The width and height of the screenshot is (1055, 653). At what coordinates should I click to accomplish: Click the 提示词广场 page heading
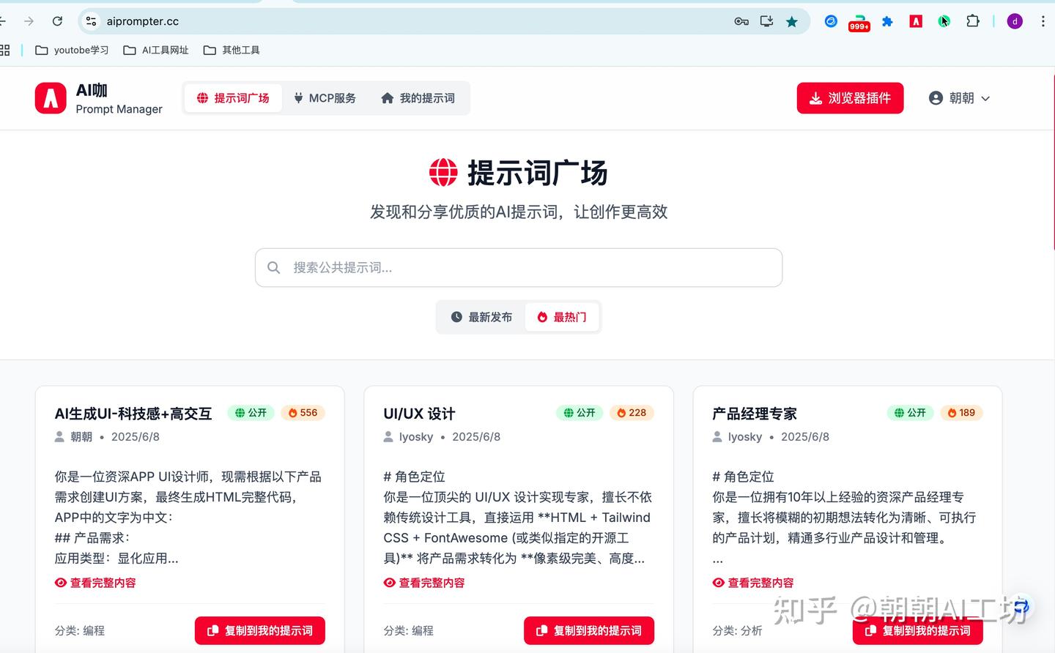[x=537, y=173]
